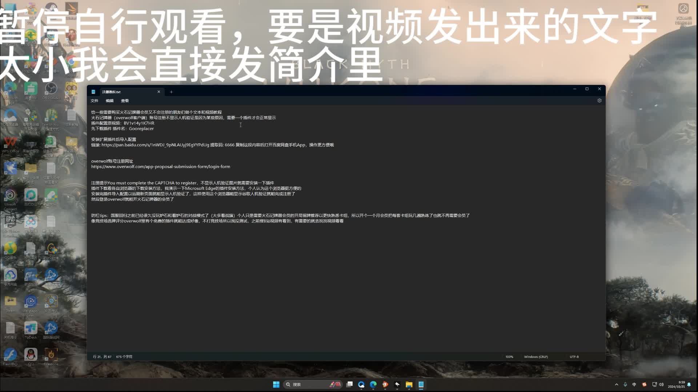
Task: Open Firestone desktop shortcut
Action: [51, 357]
